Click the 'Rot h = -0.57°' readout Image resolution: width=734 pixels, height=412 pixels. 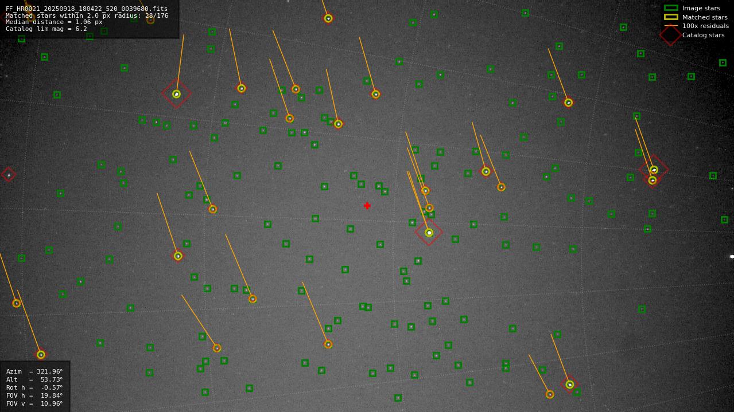[x=34, y=387]
